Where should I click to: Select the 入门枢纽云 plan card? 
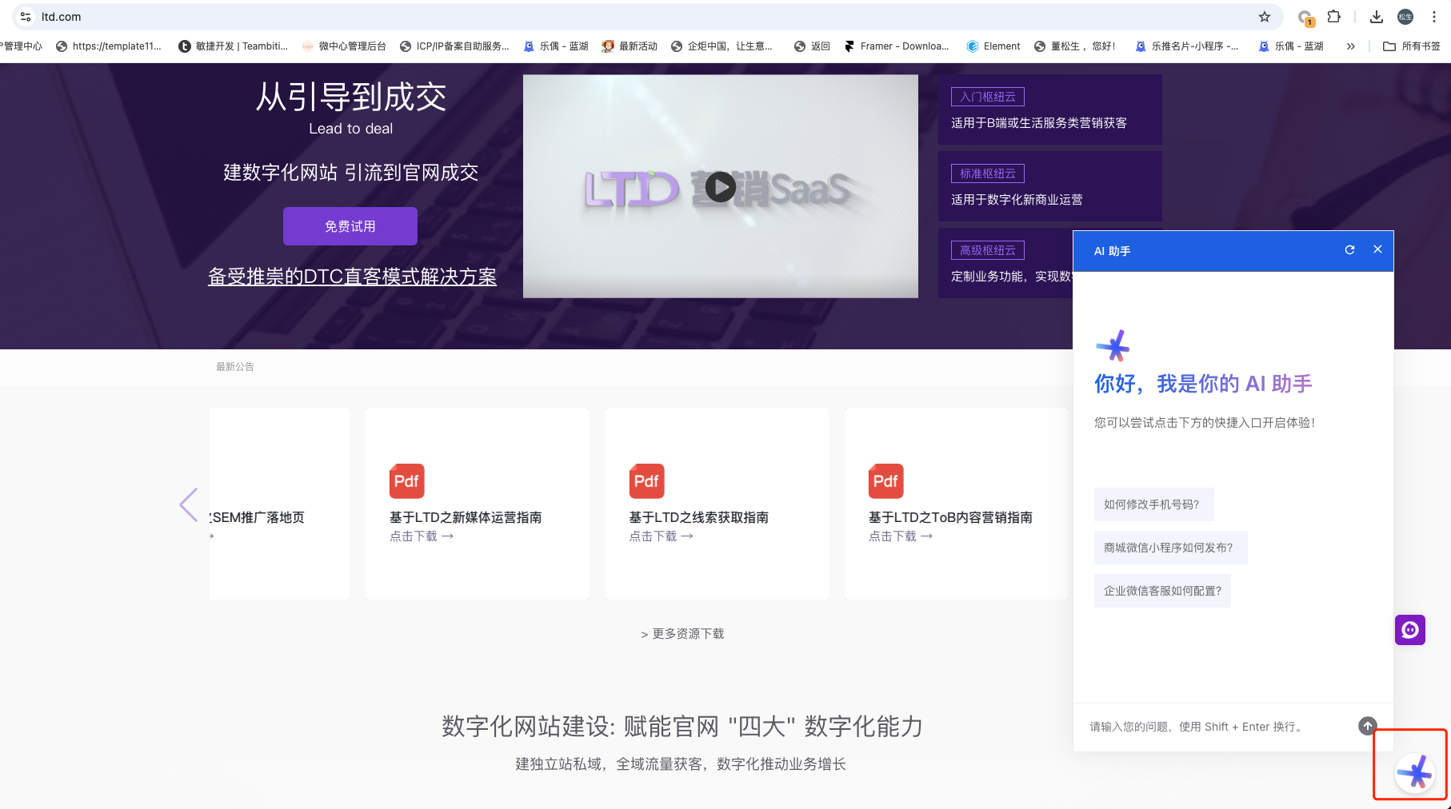coord(1050,110)
